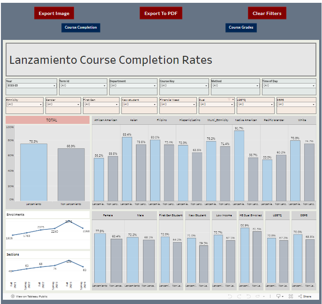Click the Share icon

pyautogui.click(x=305, y=296)
